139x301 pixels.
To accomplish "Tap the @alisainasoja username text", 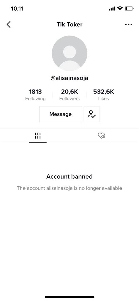I will tap(69, 78).
